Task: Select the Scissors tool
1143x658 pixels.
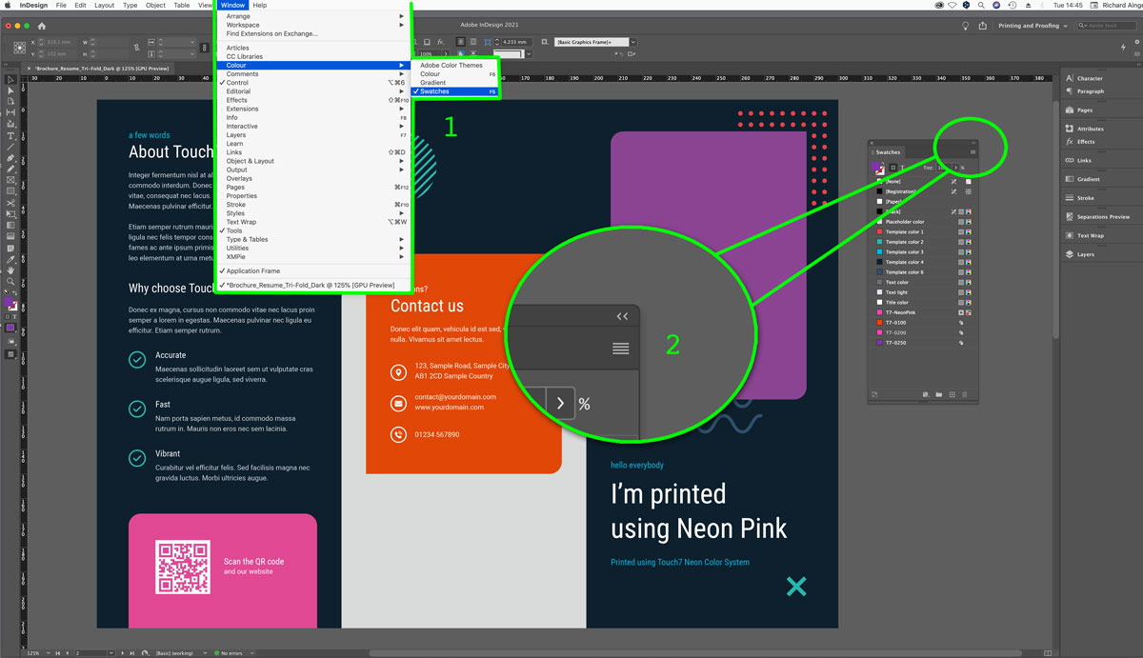Action: point(10,202)
